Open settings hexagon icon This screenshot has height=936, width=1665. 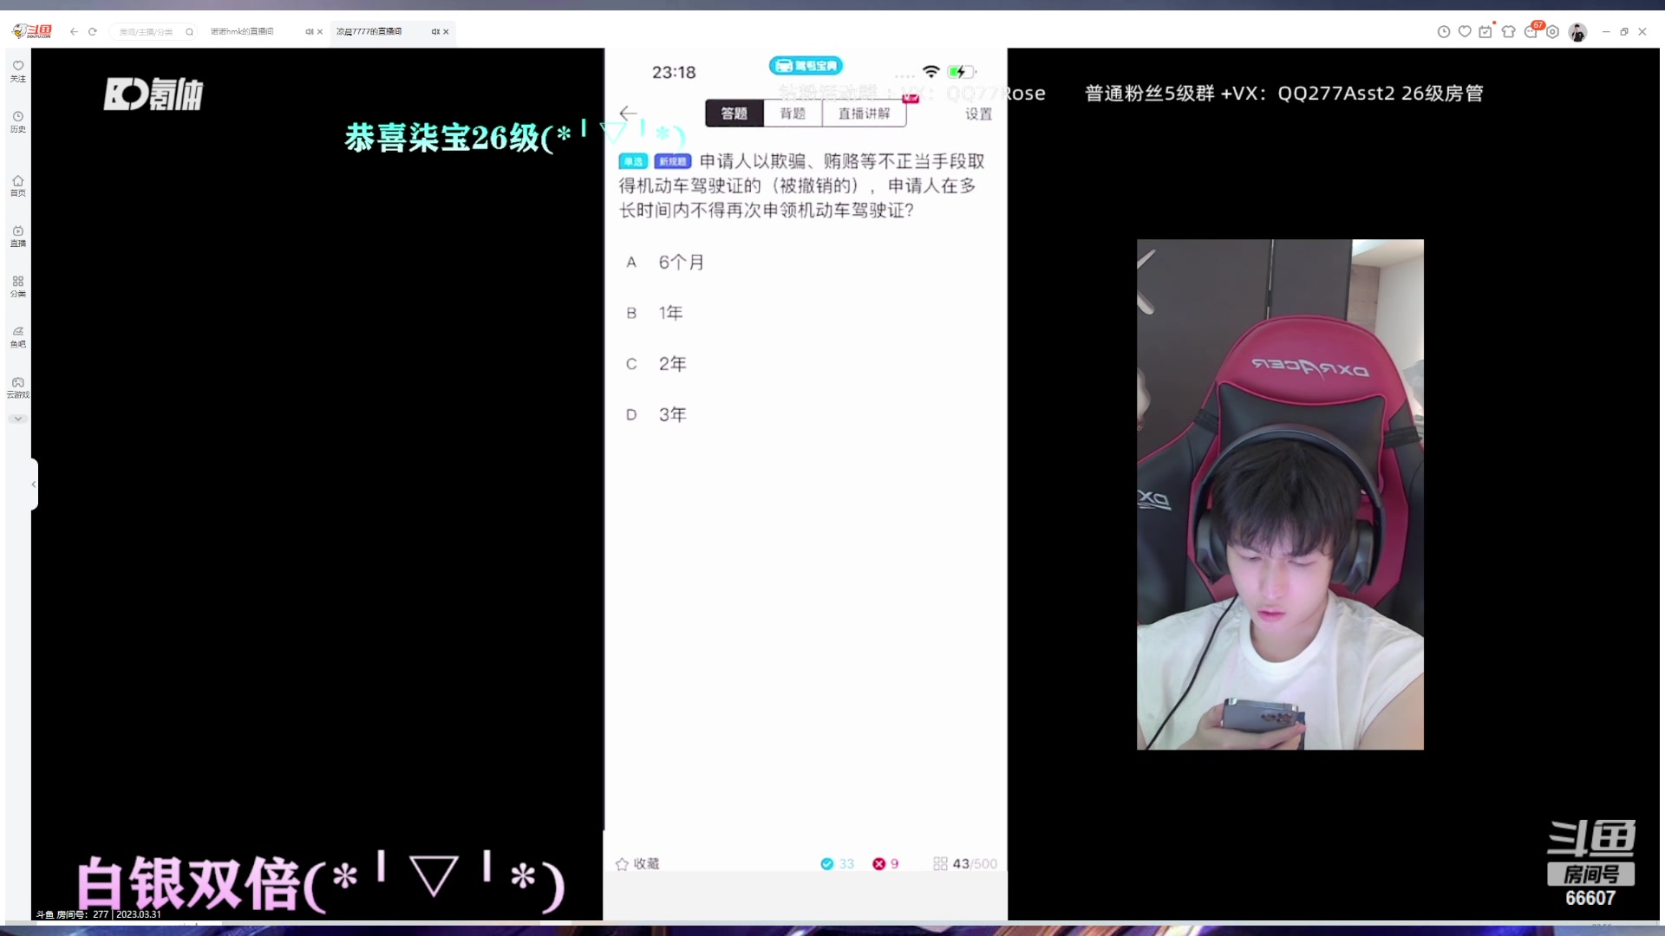[1552, 32]
